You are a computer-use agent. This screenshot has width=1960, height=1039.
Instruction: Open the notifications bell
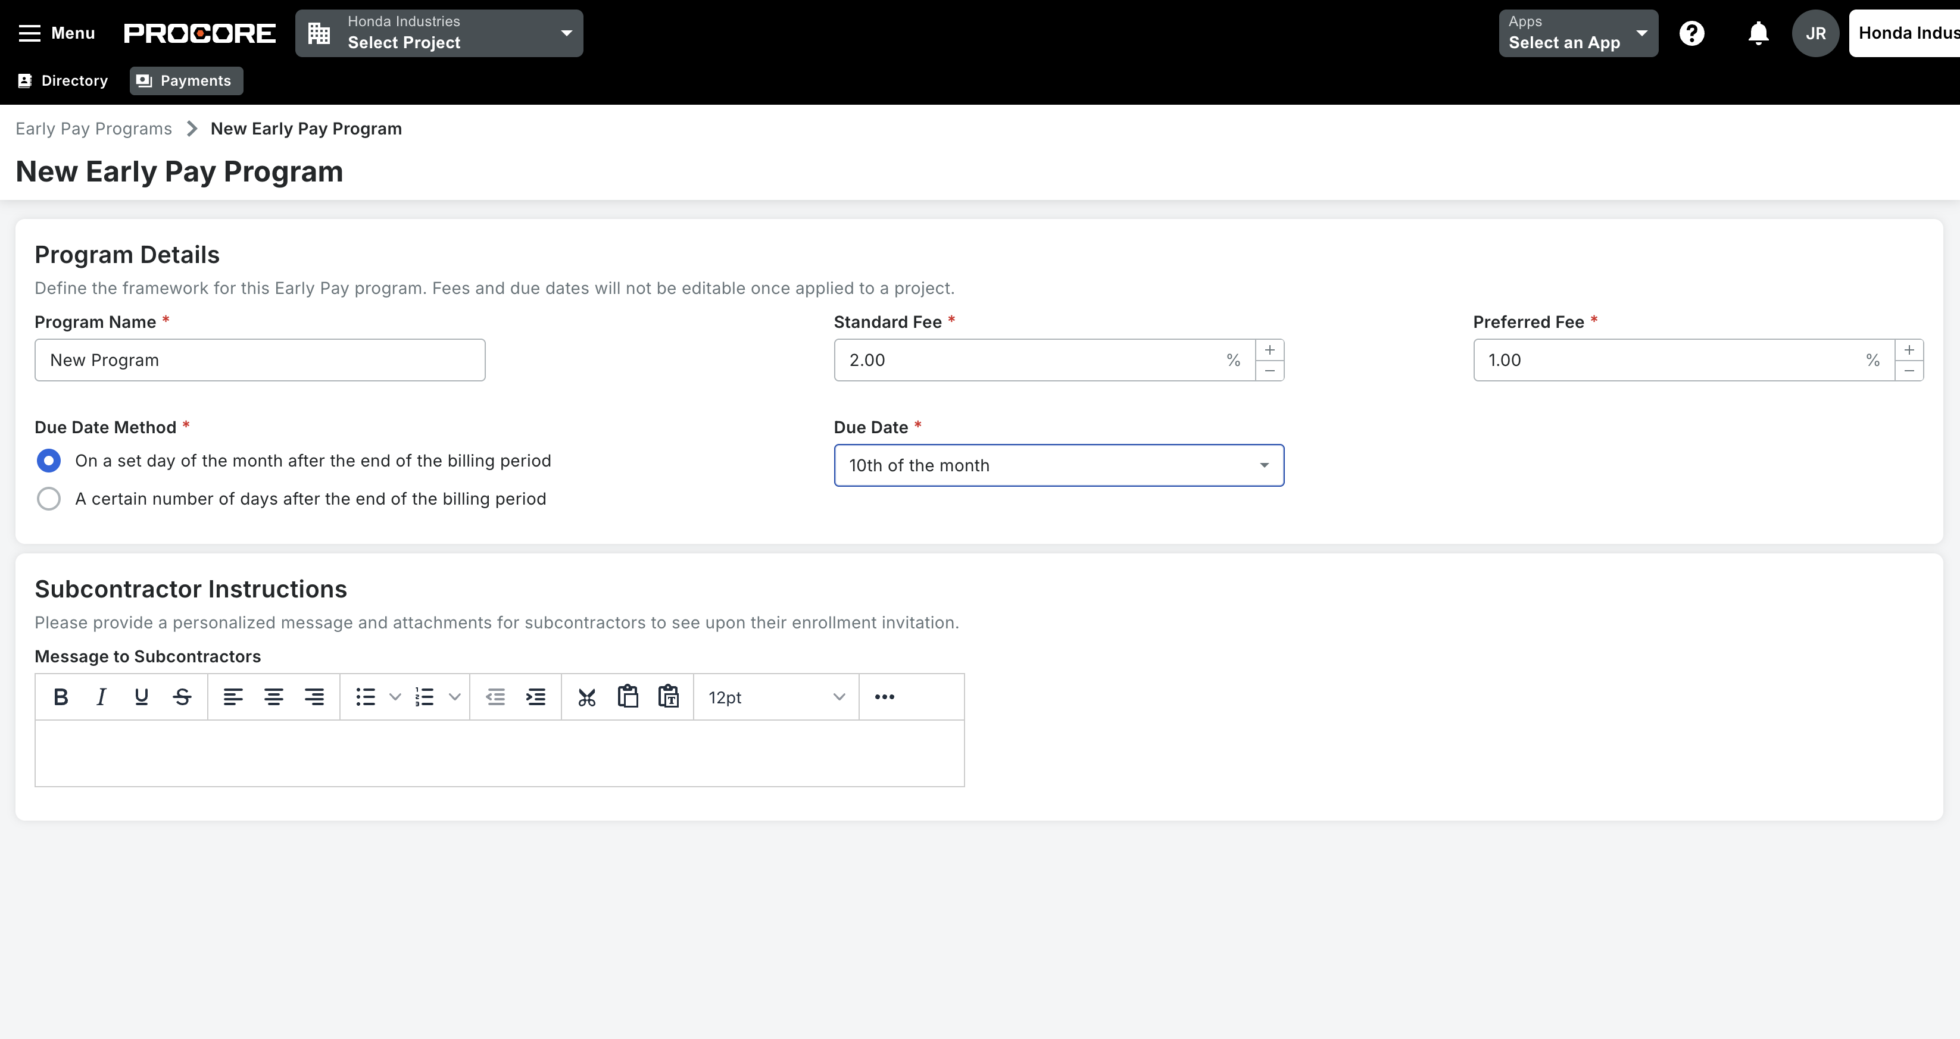tap(1758, 33)
